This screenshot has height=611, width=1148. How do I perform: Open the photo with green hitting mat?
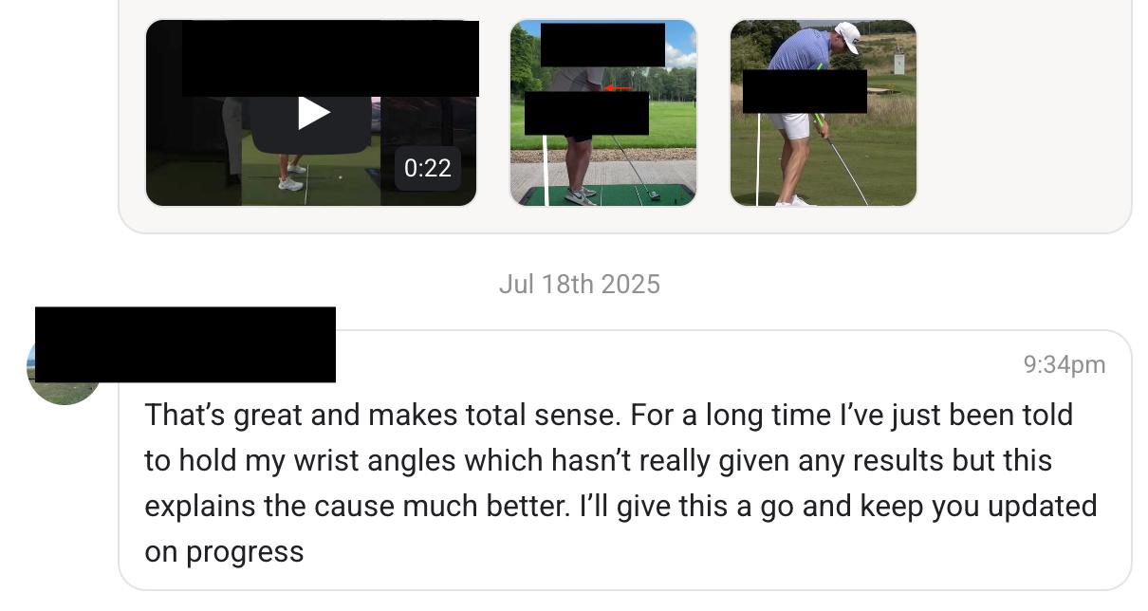pos(603,113)
